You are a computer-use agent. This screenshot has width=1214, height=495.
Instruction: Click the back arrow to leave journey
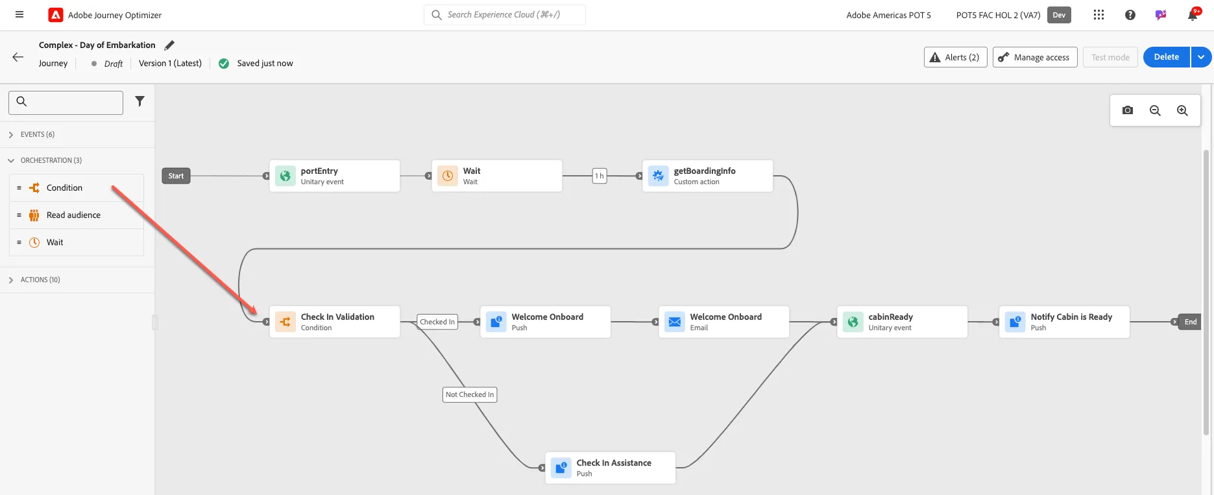point(18,57)
